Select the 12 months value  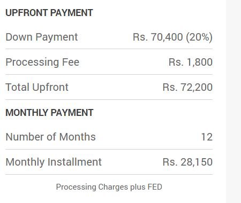pos(207,137)
